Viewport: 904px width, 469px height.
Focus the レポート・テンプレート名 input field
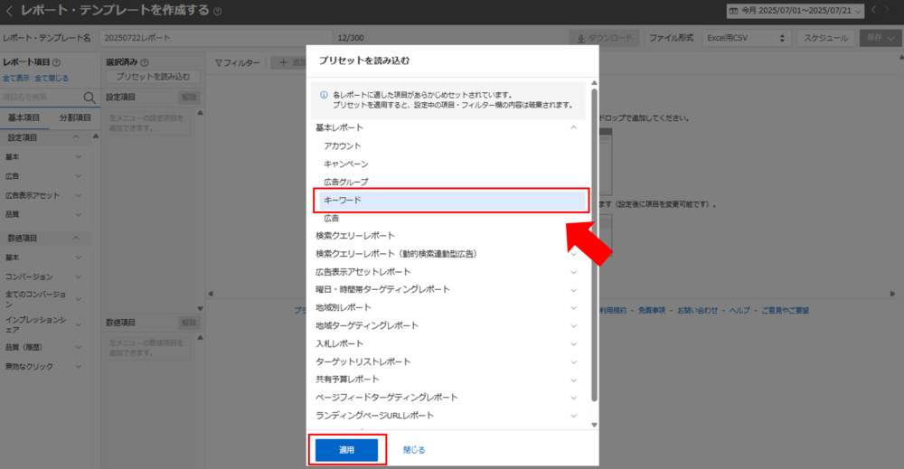tap(216, 38)
